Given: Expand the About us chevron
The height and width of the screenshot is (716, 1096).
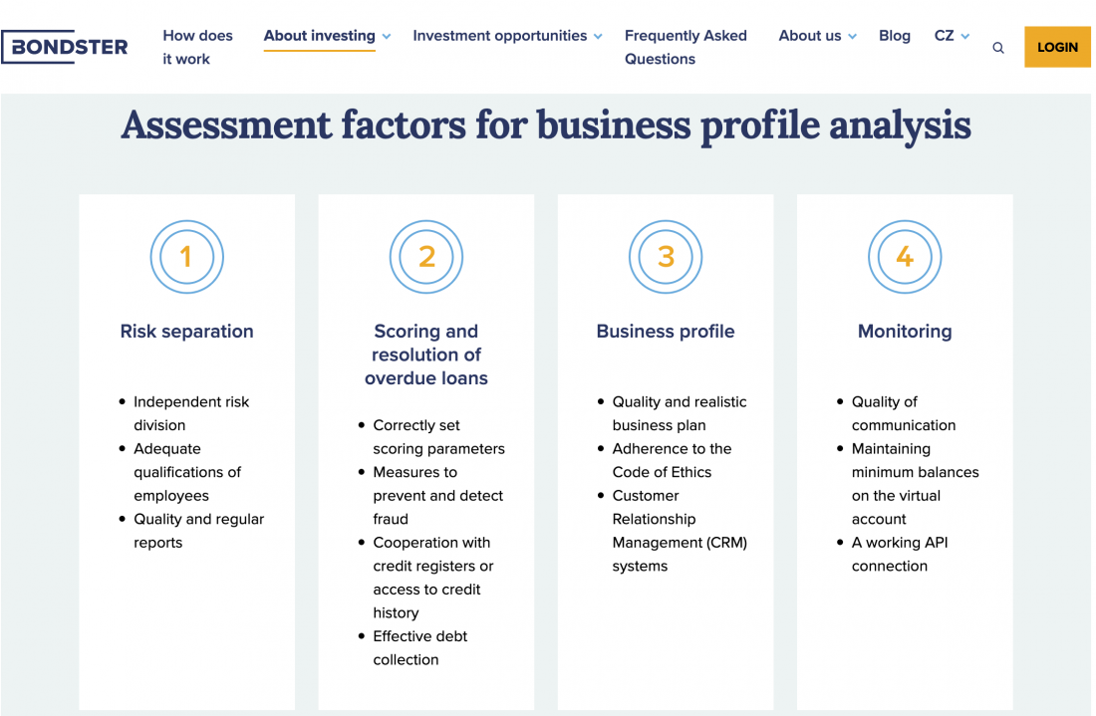Looking at the screenshot, I should [852, 36].
